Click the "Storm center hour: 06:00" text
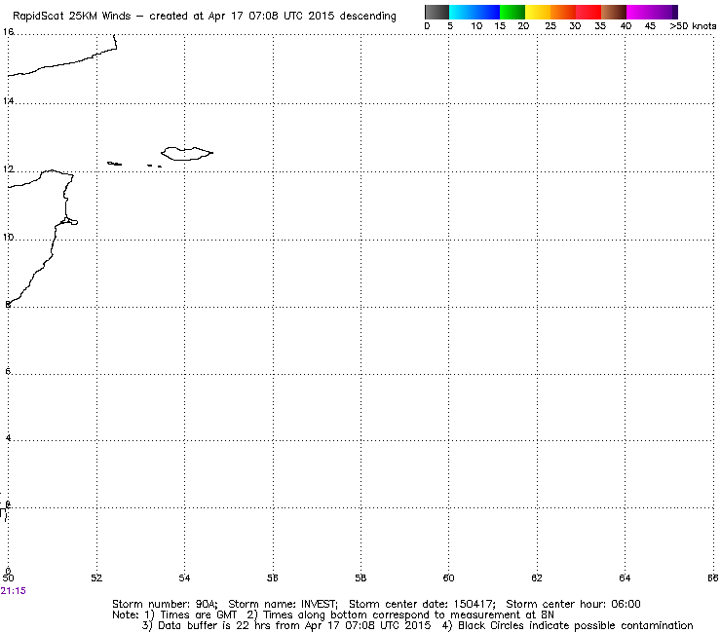721x633 pixels. pos(573,604)
